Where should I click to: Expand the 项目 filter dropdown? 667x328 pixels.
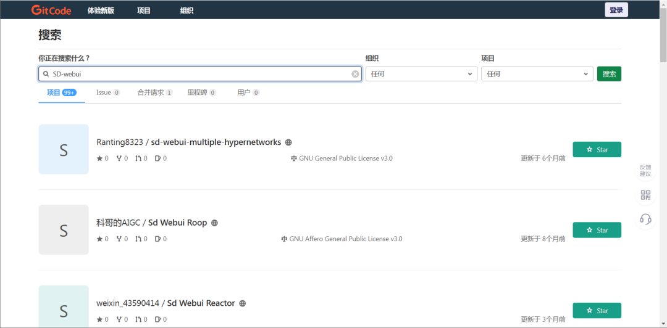[x=537, y=74]
